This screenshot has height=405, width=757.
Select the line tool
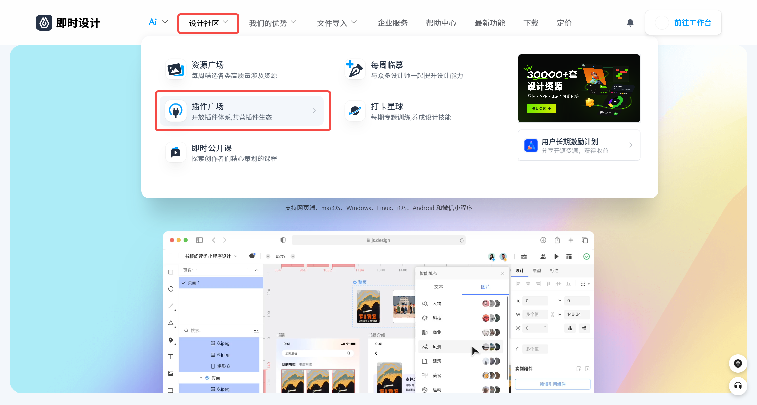171,306
